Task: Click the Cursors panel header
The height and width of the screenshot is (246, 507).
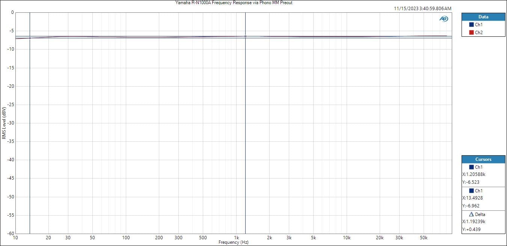Action: [x=483, y=159]
